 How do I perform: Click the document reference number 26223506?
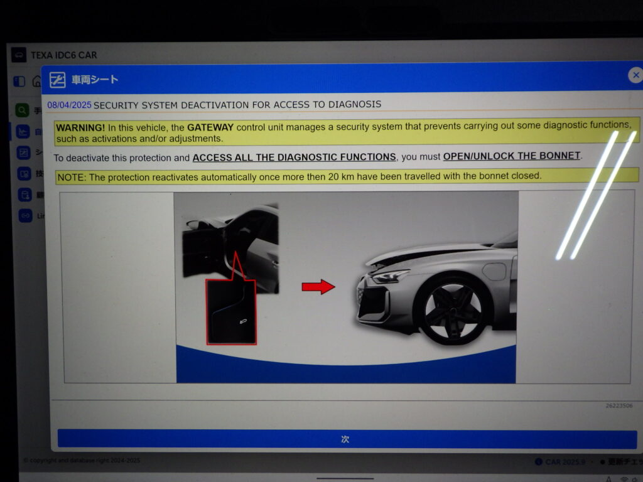pos(619,406)
